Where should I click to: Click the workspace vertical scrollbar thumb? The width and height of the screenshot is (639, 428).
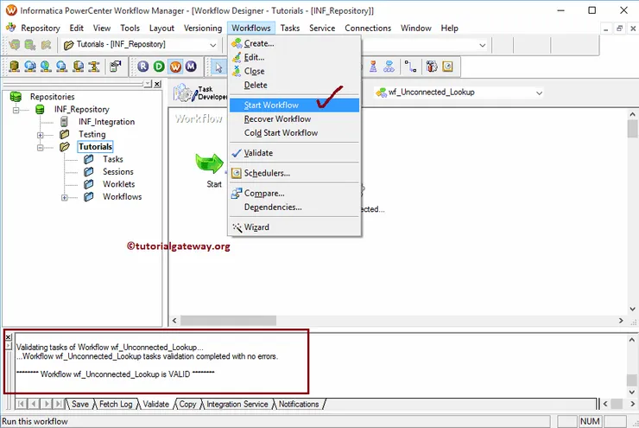(x=632, y=129)
